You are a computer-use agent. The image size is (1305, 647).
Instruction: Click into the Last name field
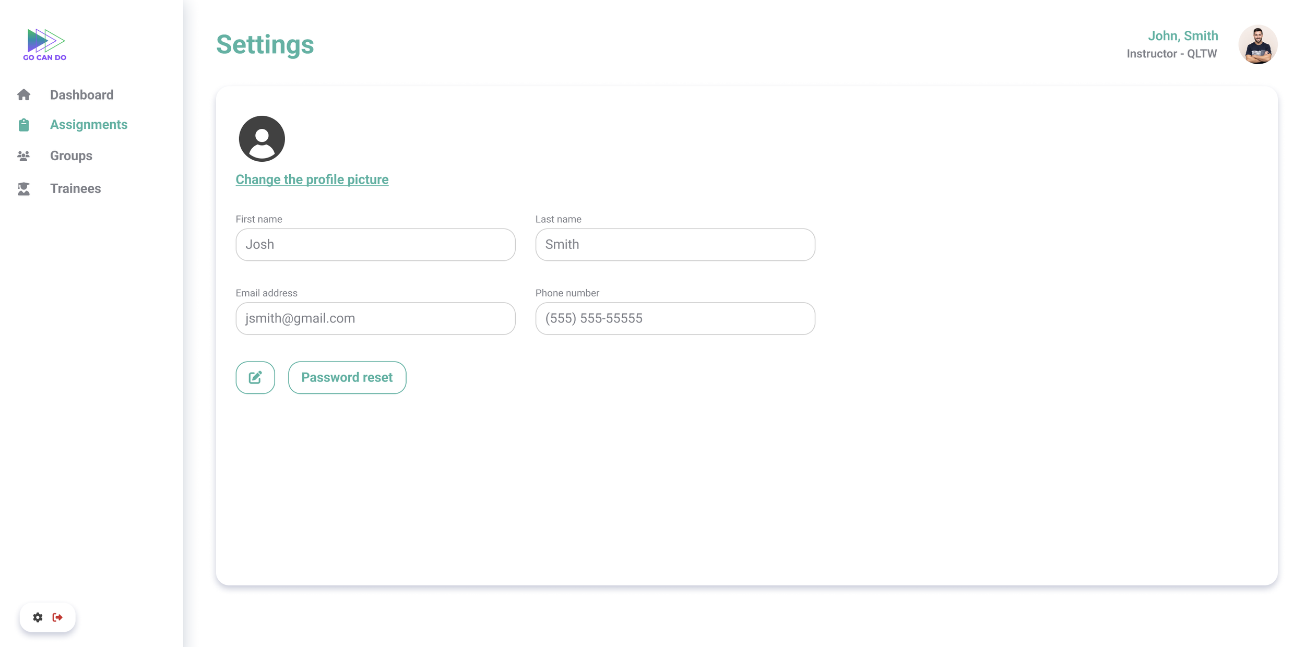(674, 245)
